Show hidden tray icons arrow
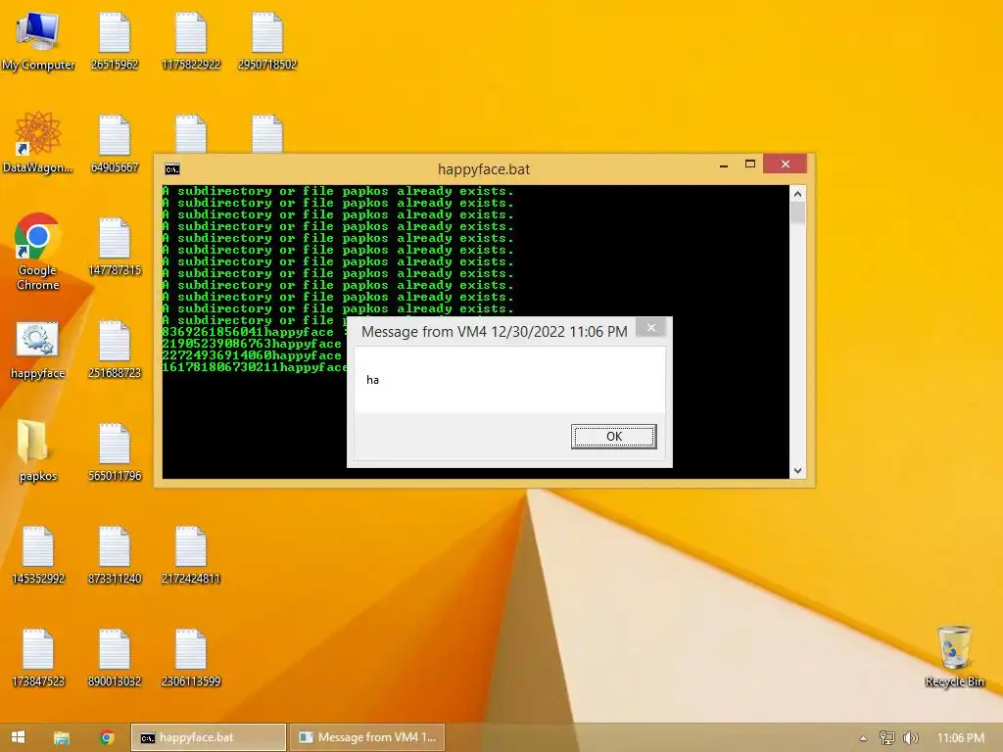 [864, 738]
